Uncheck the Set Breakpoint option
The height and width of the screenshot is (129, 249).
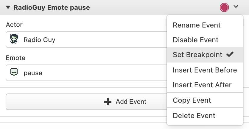(197, 55)
